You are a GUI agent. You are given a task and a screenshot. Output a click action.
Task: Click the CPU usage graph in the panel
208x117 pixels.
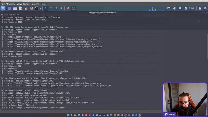156,9
